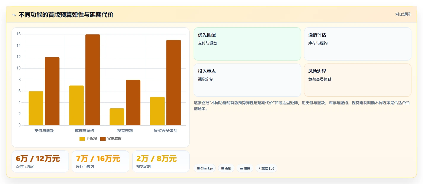Click the 库存与履约 x-axis label

point(85,131)
